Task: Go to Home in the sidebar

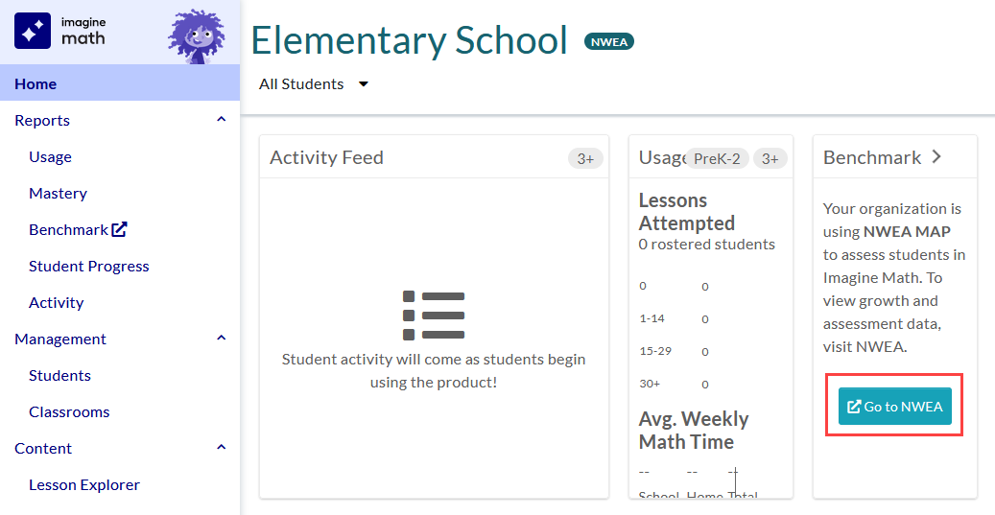Action: (36, 84)
